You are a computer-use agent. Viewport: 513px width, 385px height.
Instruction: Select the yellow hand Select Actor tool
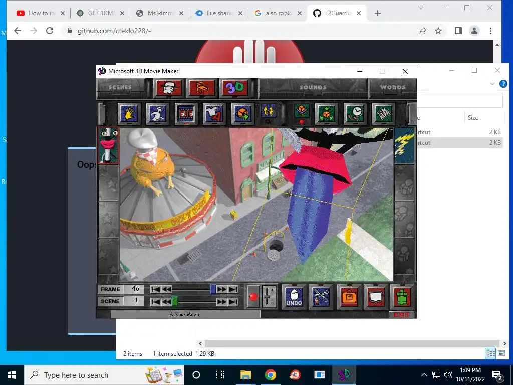click(x=129, y=113)
